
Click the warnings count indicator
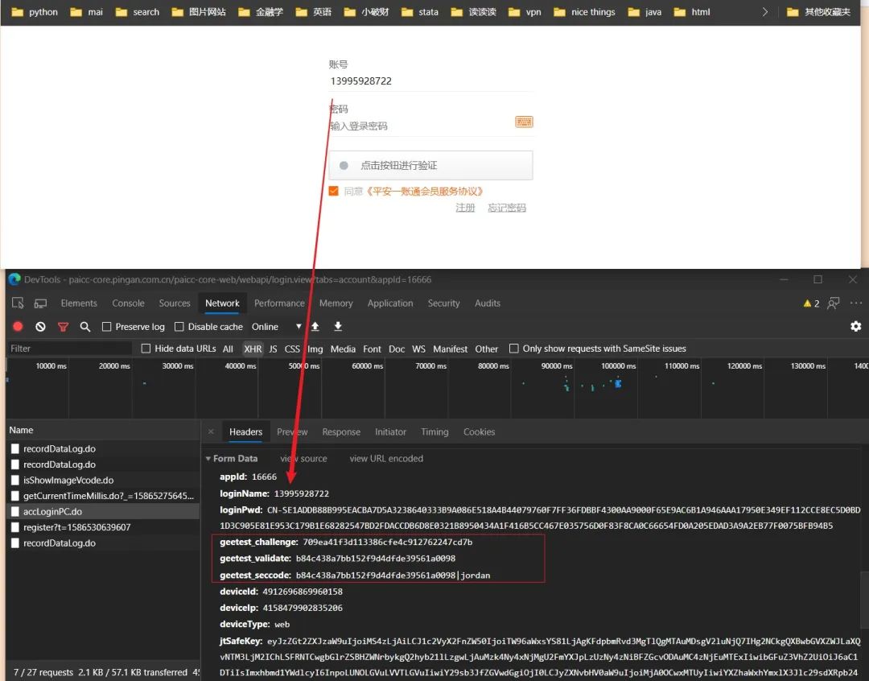point(811,303)
